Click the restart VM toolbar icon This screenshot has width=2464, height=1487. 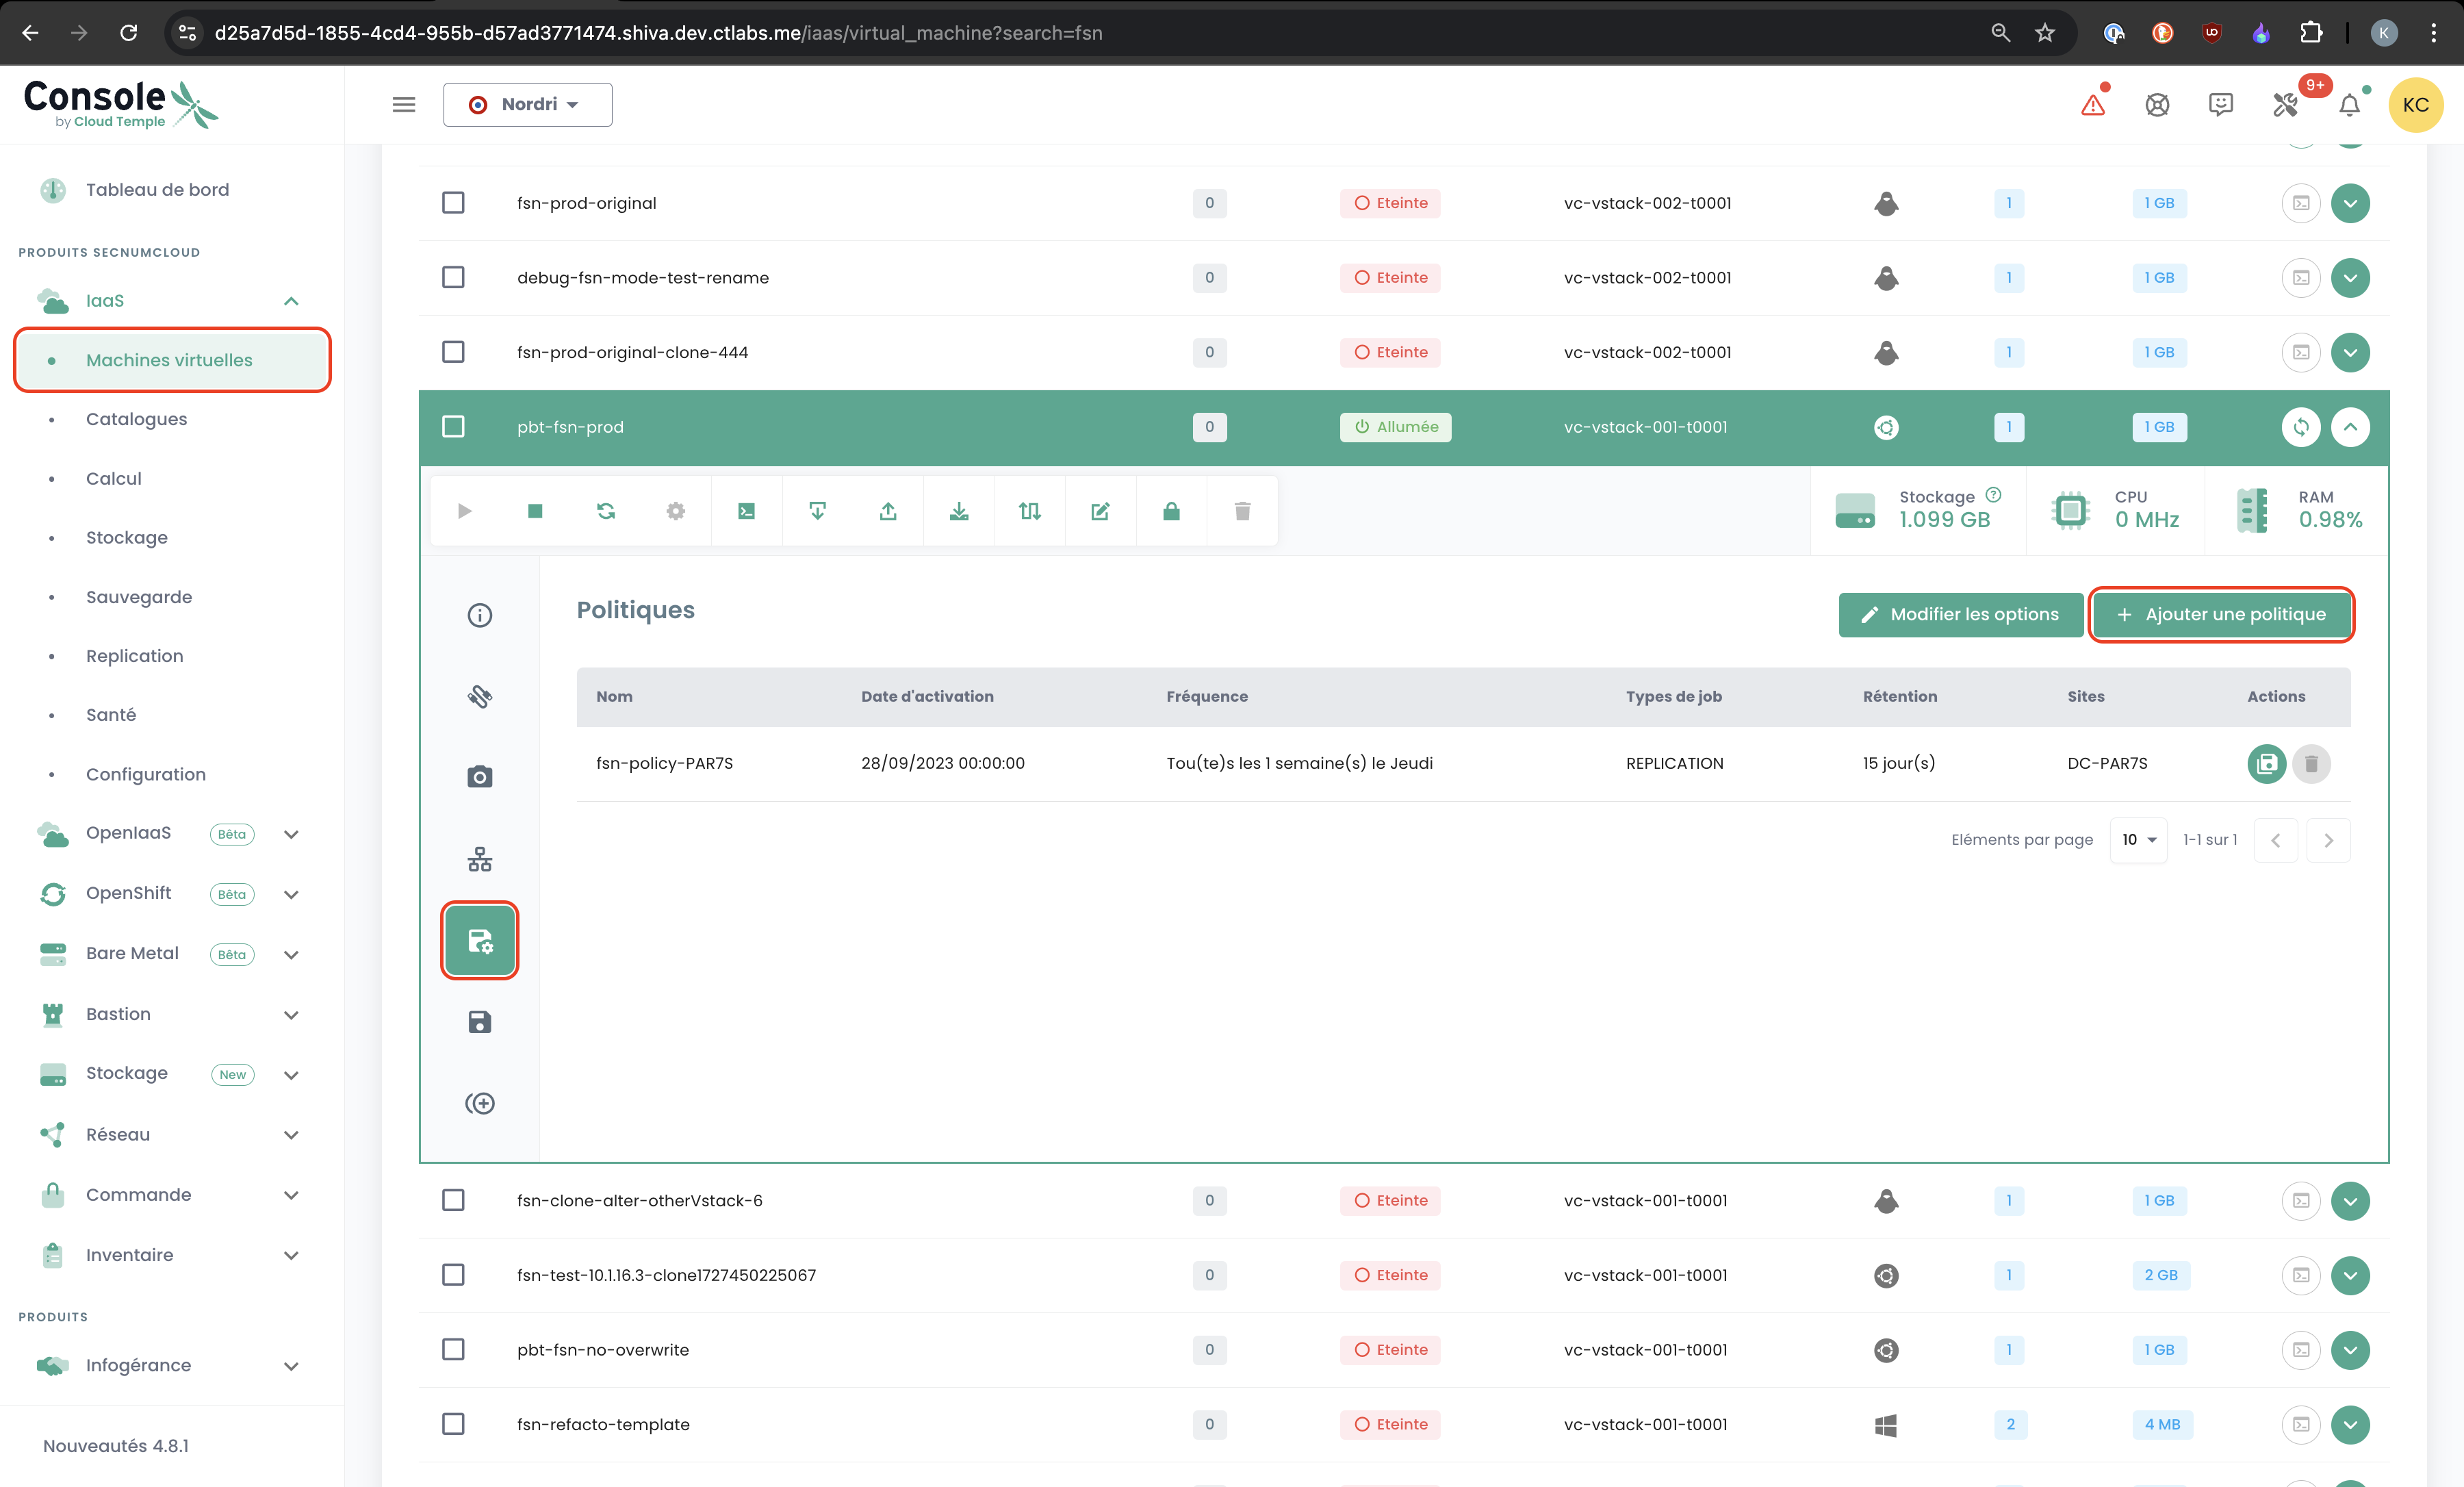click(606, 511)
